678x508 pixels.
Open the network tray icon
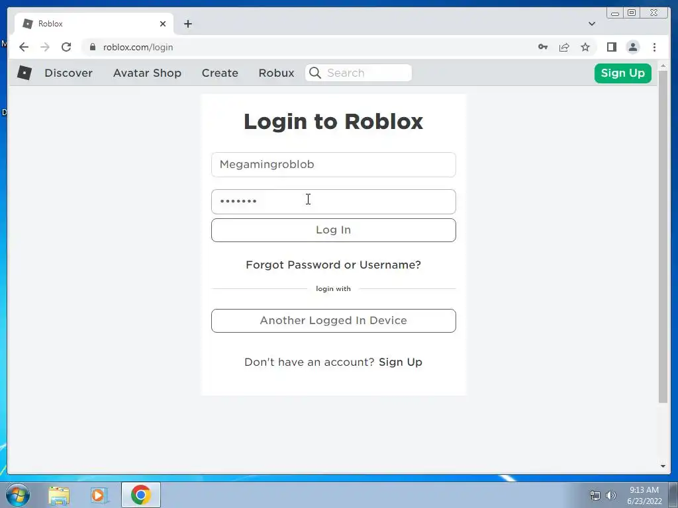595,495
